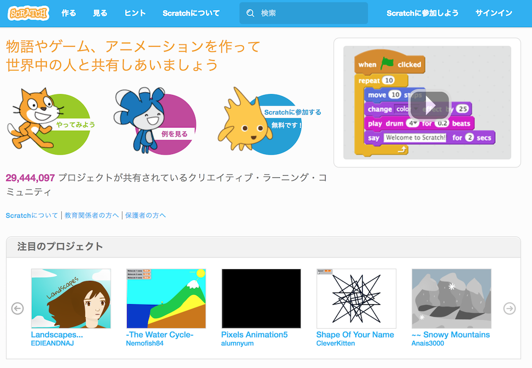Screen dimensions: 532x368
Task: Click the search magnifier icon
Action: (251, 13)
